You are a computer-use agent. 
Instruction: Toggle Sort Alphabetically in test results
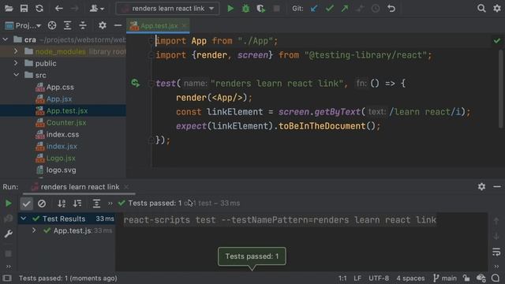coord(62,204)
